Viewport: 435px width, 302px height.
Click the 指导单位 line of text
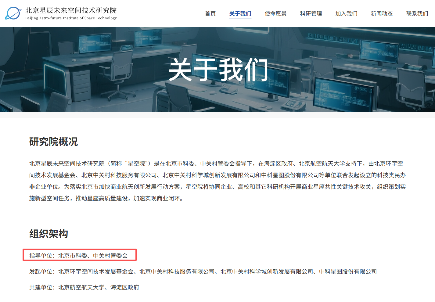[79, 256]
